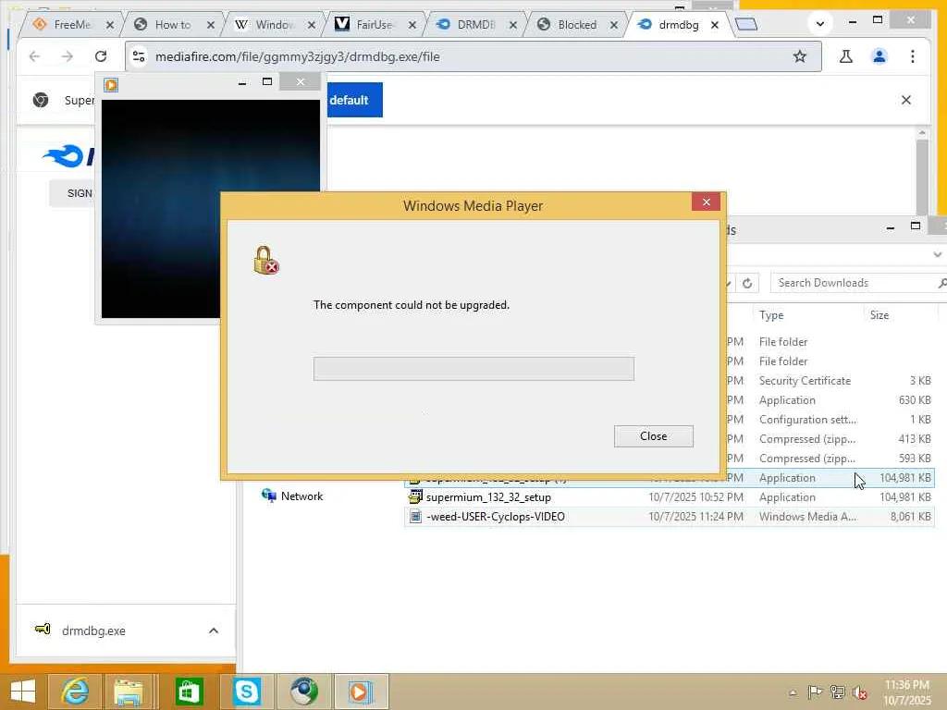Click the mediafire URL address bar

coord(473,56)
